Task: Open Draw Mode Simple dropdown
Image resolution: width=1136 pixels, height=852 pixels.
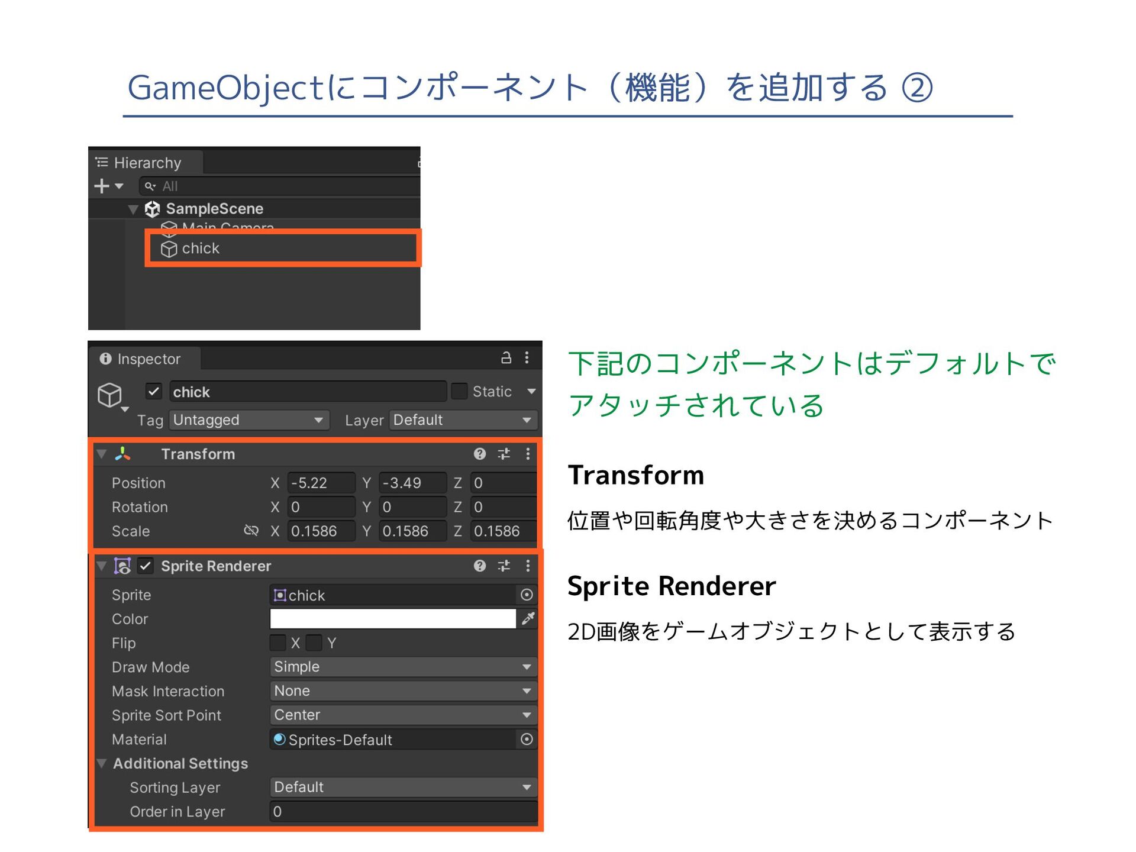Action: coord(403,667)
